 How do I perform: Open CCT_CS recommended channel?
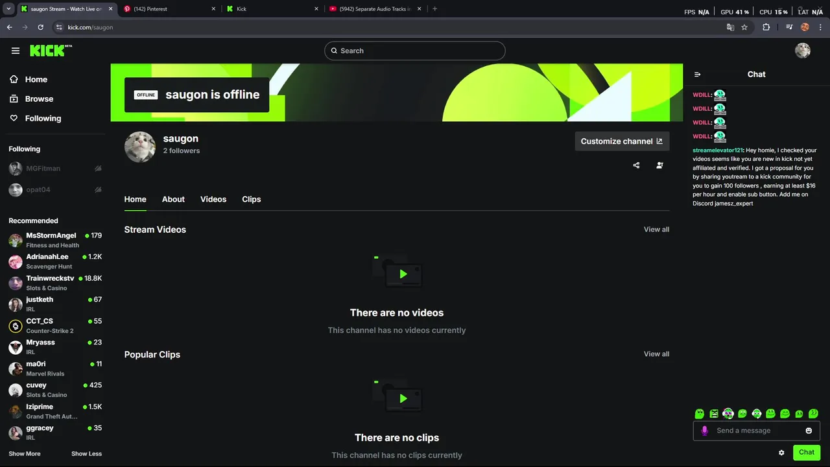pos(55,326)
